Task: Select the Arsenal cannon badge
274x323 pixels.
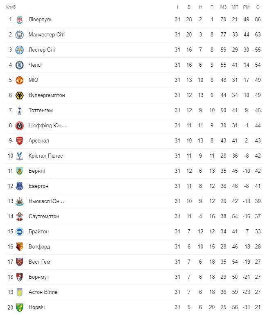Action: (x=20, y=141)
